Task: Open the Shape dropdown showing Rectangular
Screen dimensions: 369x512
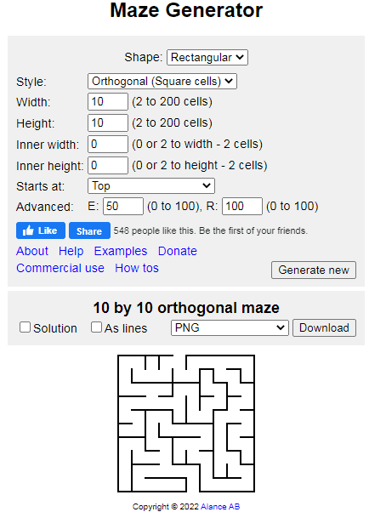Action: point(207,58)
